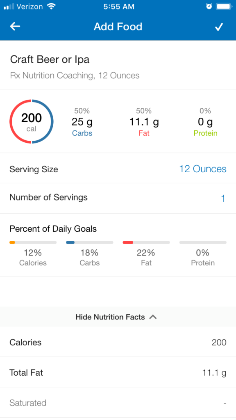236x420 pixels.
Task: Tap the 25 g Carbs macro value
Action: point(82,122)
